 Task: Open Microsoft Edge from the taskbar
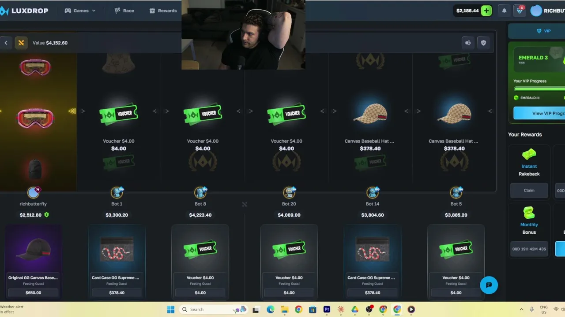click(x=270, y=310)
